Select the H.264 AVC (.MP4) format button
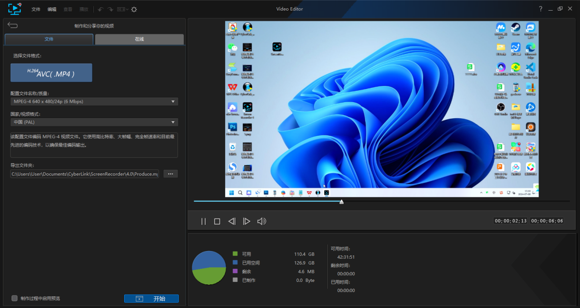580x308 pixels. [51, 72]
